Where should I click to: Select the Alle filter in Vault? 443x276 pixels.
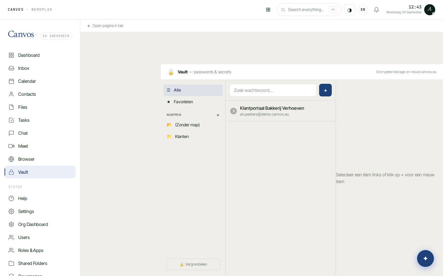[x=193, y=90]
